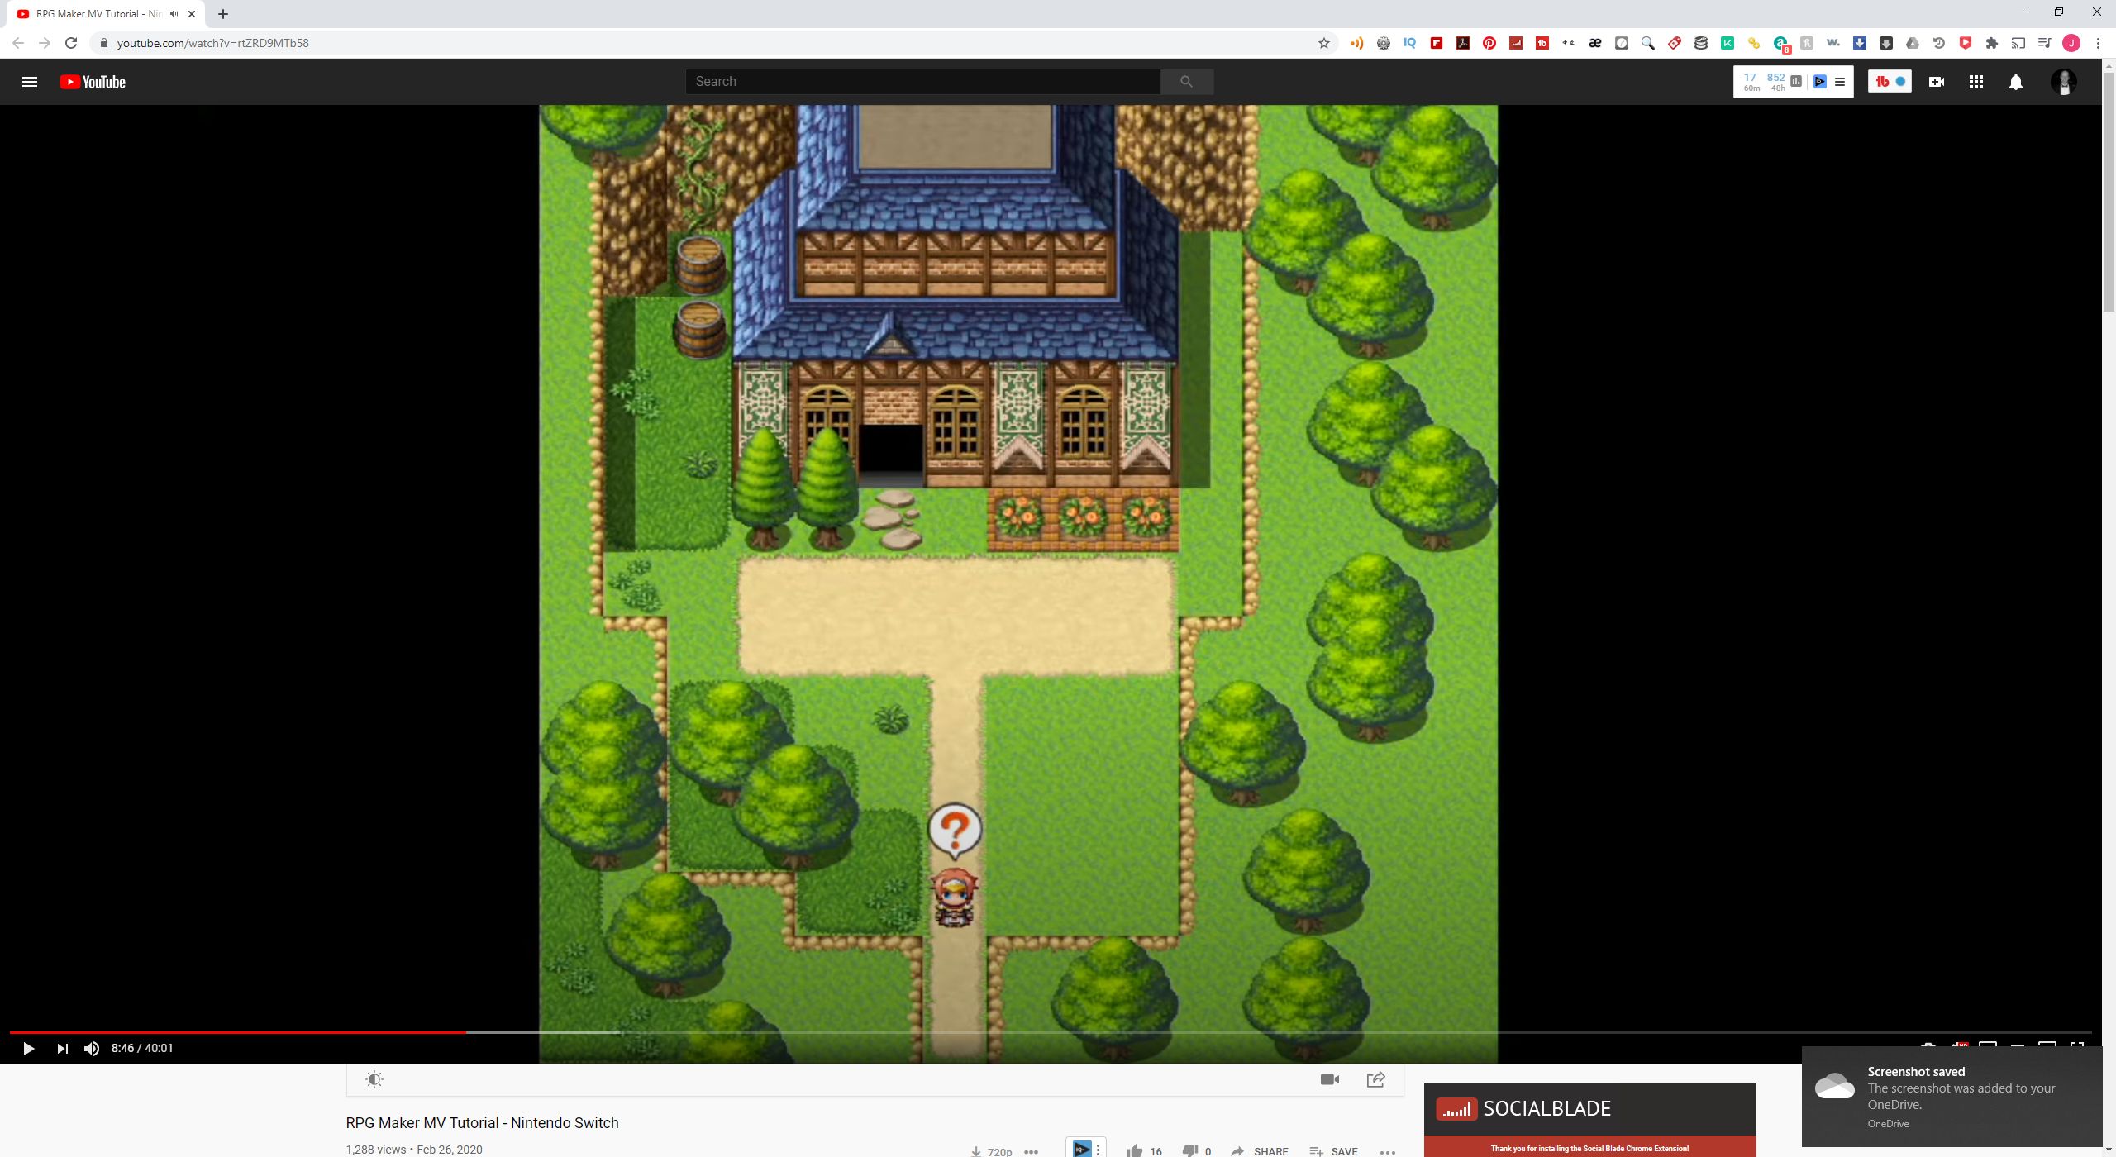The width and height of the screenshot is (2116, 1157).
Task: Click the camera icon below the video
Action: coord(1330,1079)
